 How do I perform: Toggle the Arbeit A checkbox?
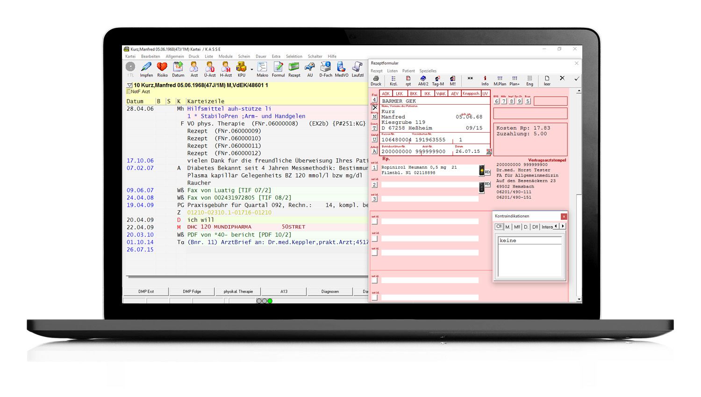[x=374, y=151]
